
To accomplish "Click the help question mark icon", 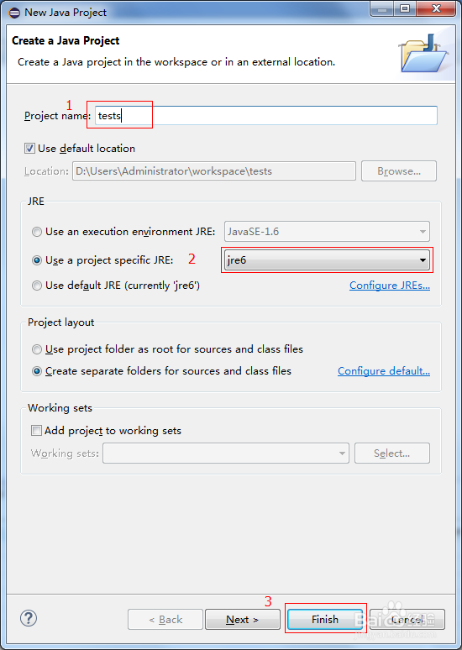I will (x=29, y=618).
